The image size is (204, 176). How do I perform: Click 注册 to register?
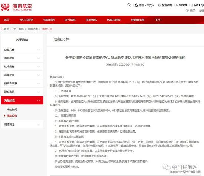pos(201,10)
